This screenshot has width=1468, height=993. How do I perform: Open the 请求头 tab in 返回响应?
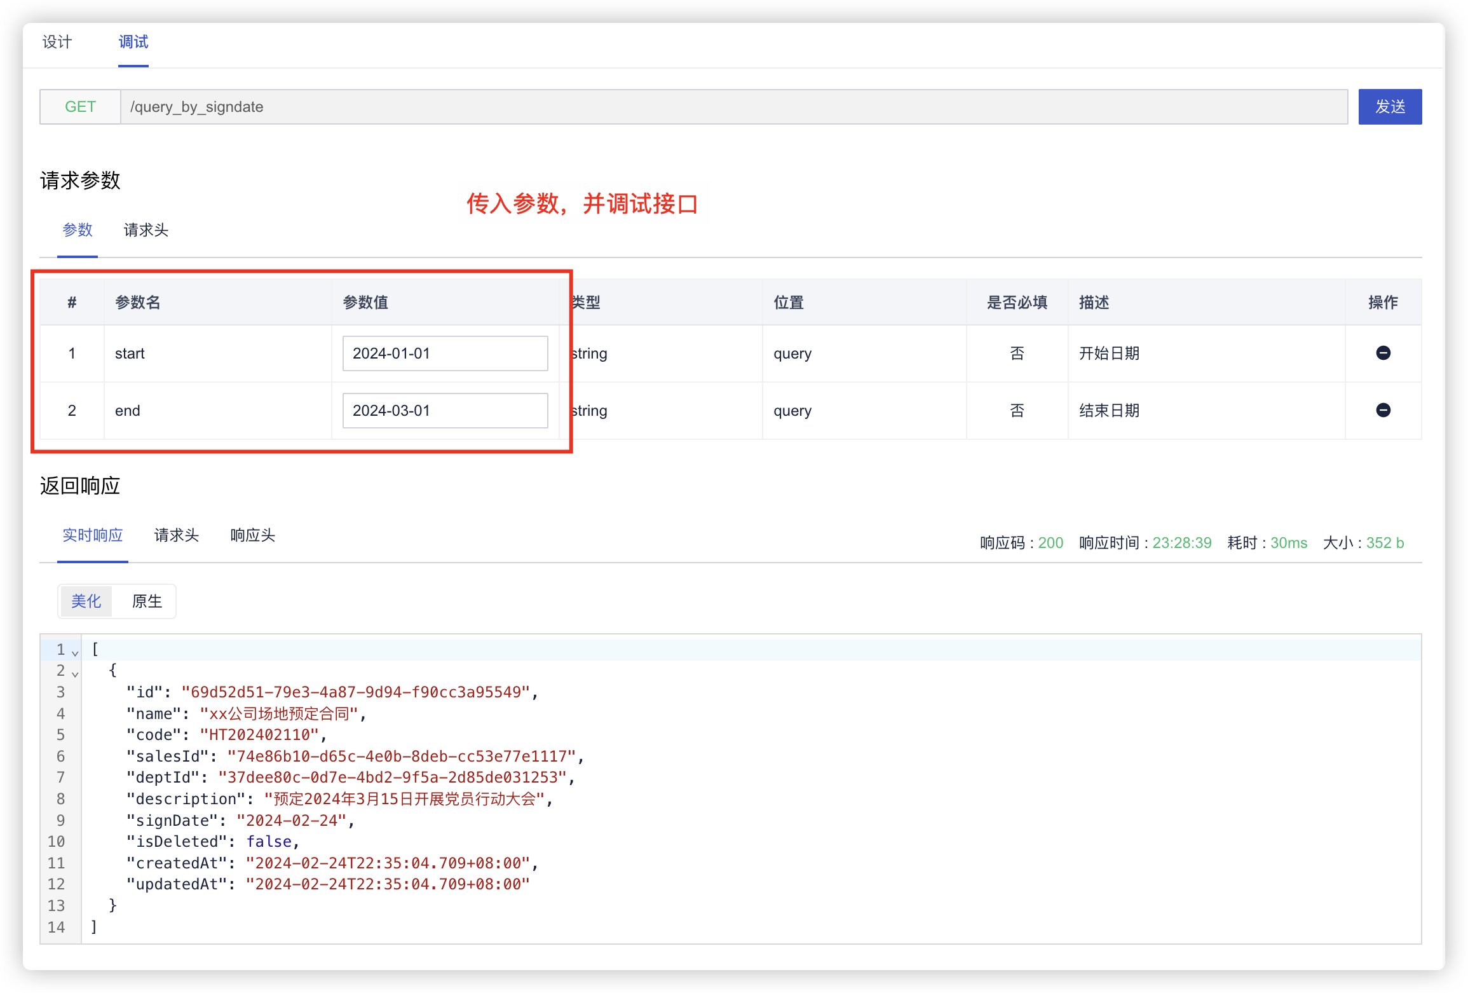pyautogui.click(x=177, y=535)
